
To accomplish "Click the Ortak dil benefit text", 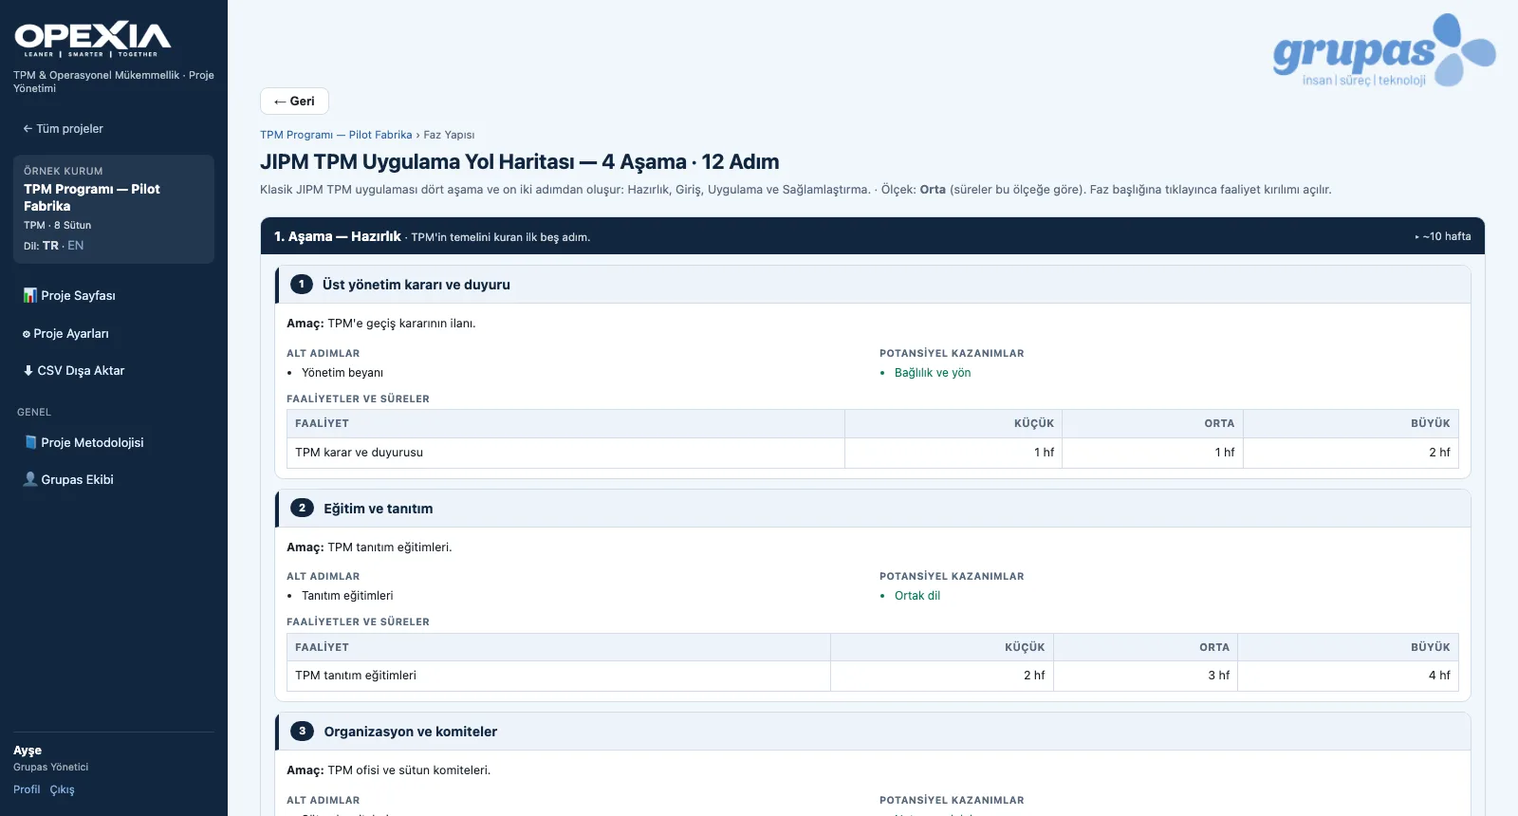I will pos(917,596).
